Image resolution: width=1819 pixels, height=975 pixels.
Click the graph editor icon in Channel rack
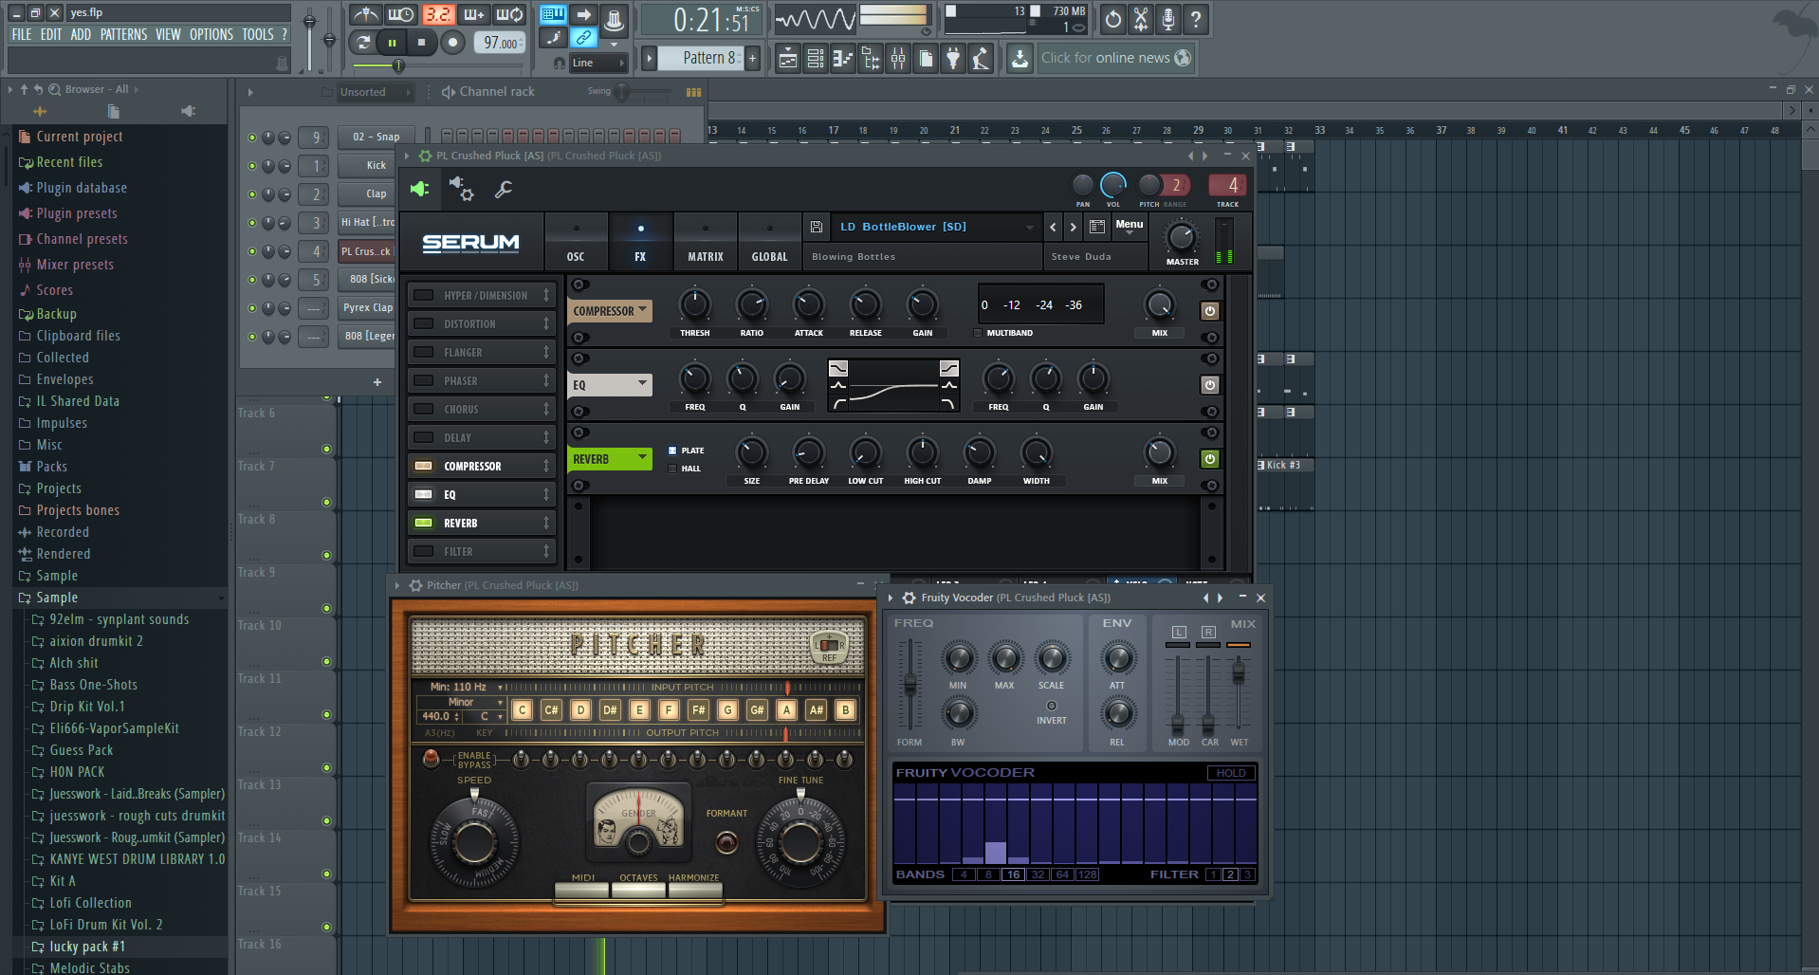(x=693, y=92)
